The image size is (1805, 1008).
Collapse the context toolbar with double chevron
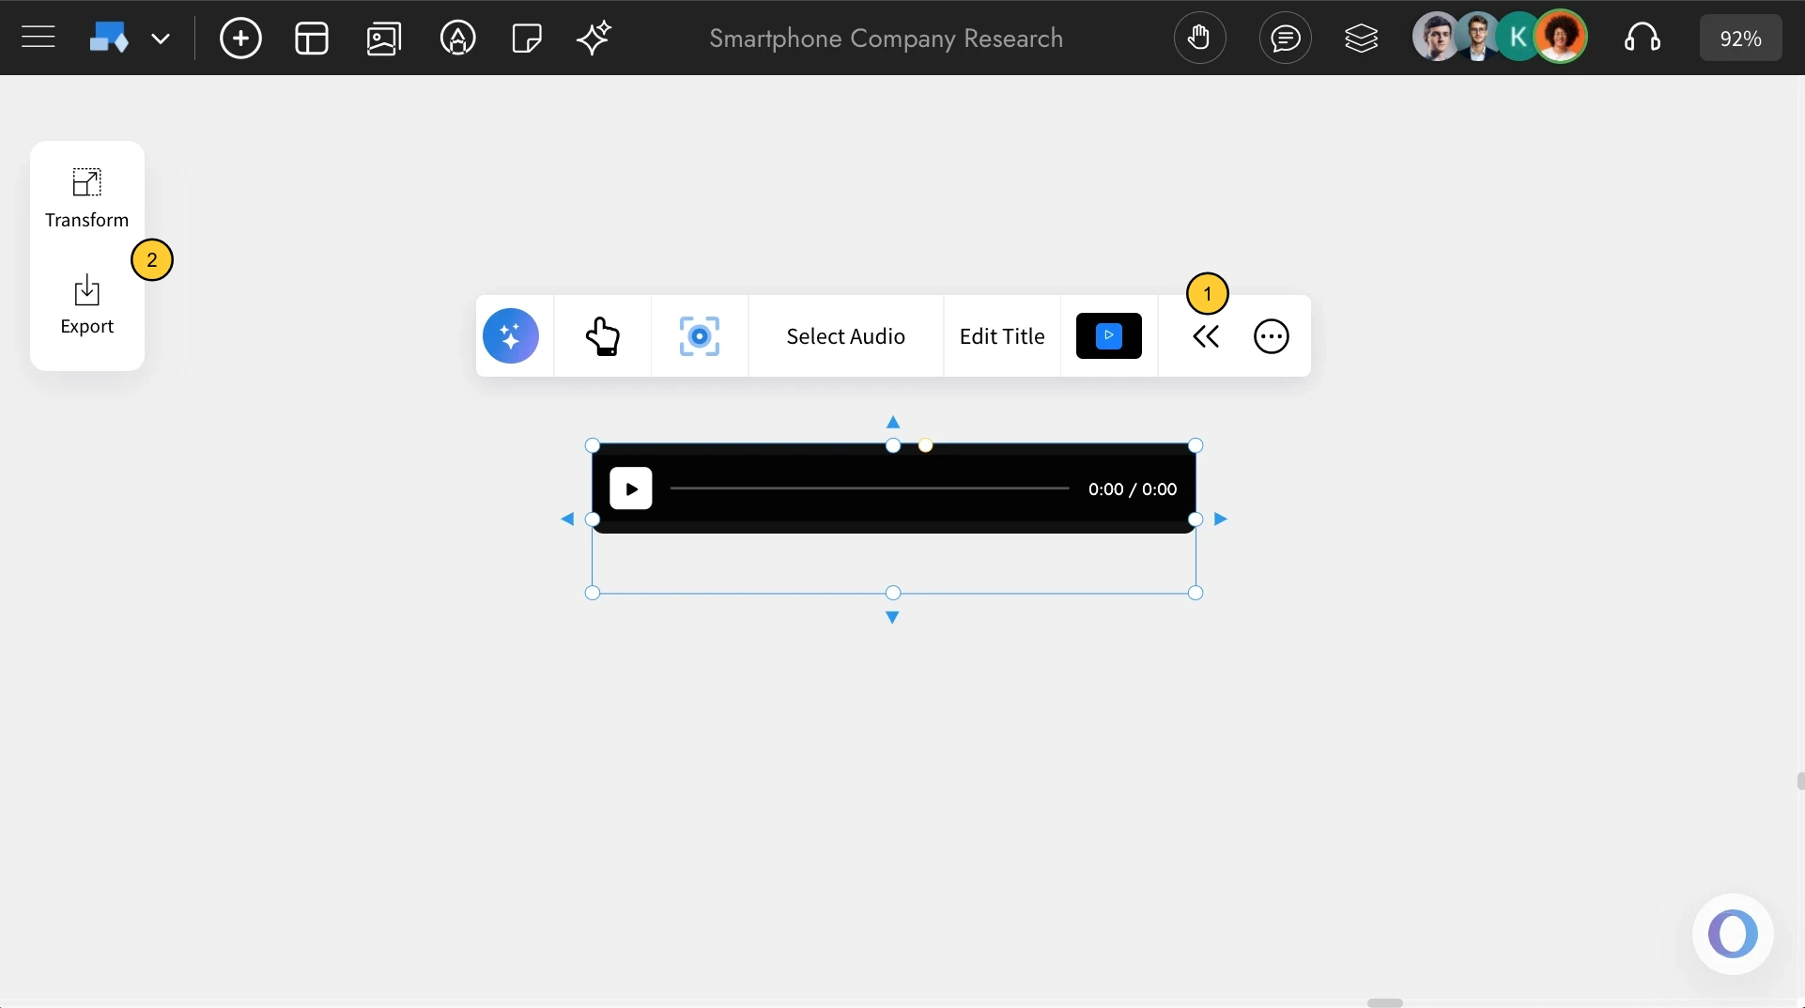1206,335
